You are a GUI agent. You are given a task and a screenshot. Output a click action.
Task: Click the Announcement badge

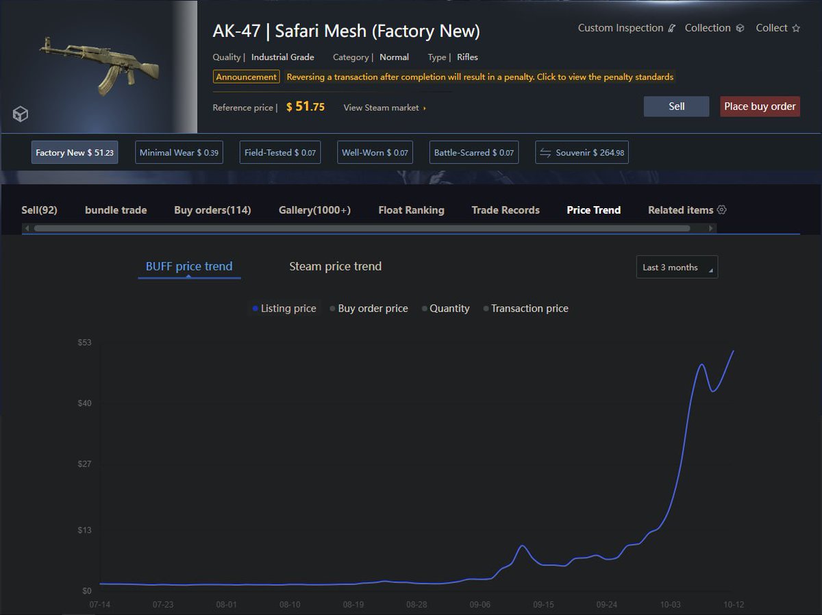pos(247,77)
